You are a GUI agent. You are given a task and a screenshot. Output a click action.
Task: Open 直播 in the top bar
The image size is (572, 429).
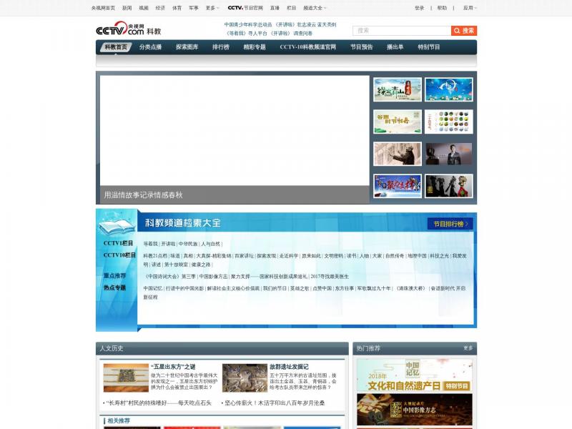[275, 8]
